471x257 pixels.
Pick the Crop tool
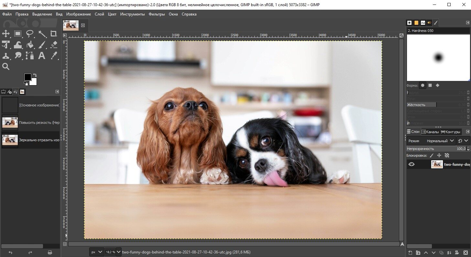[x=54, y=34]
